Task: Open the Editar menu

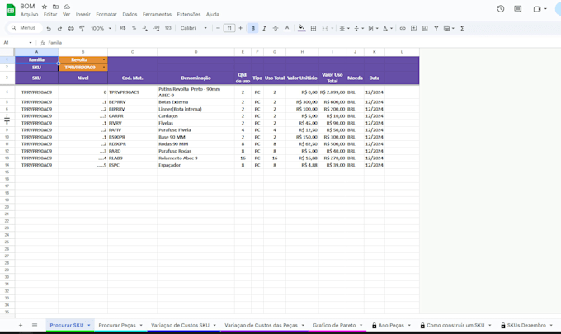Action: (50, 14)
